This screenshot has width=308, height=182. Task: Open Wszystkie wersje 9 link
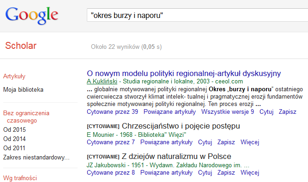click(x=228, y=112)
